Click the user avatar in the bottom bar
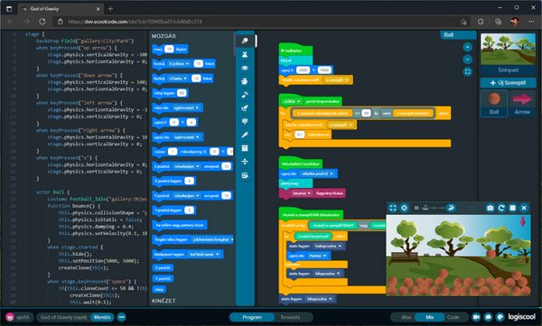The width and height of the screenshot is (542, 326). tap(10, 317)
